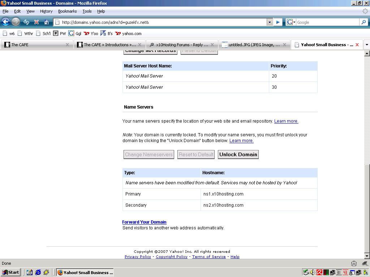Open the yahoo.com bookmark
This screenshot has width=370, height=277.
click(128, 34)
